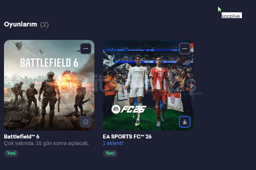Open the Battlefield 6 three-dot options menu
The width and height of the screenshot is (256, 170).
[x=86, y=49]
